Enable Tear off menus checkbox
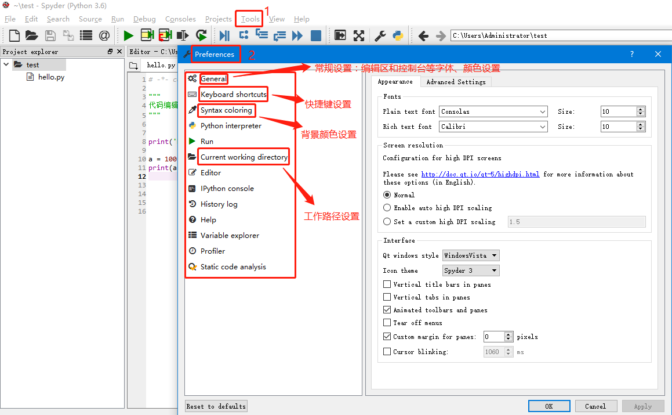 (387, 322)
